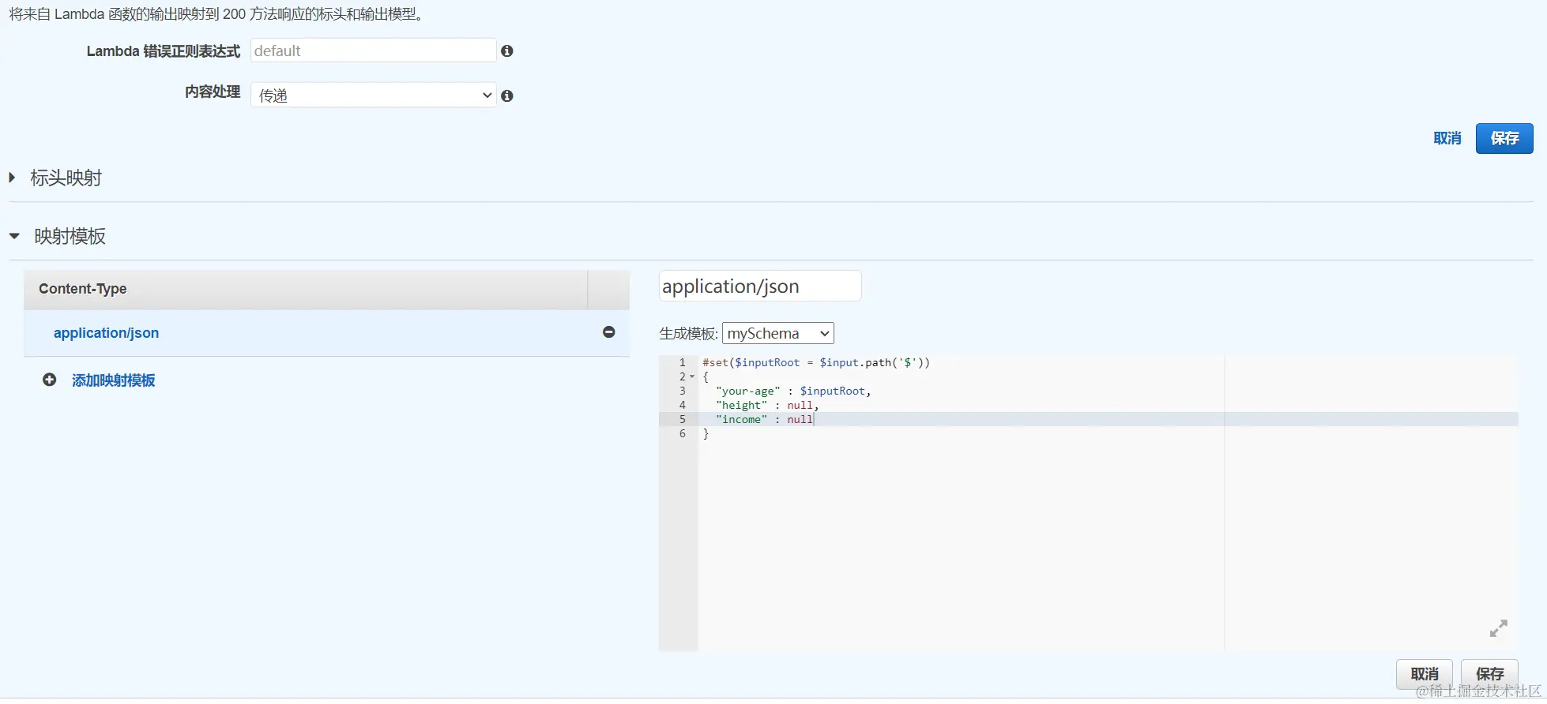
Task: Click info icon beside Lambda error regex field
Action: point(507,51)
